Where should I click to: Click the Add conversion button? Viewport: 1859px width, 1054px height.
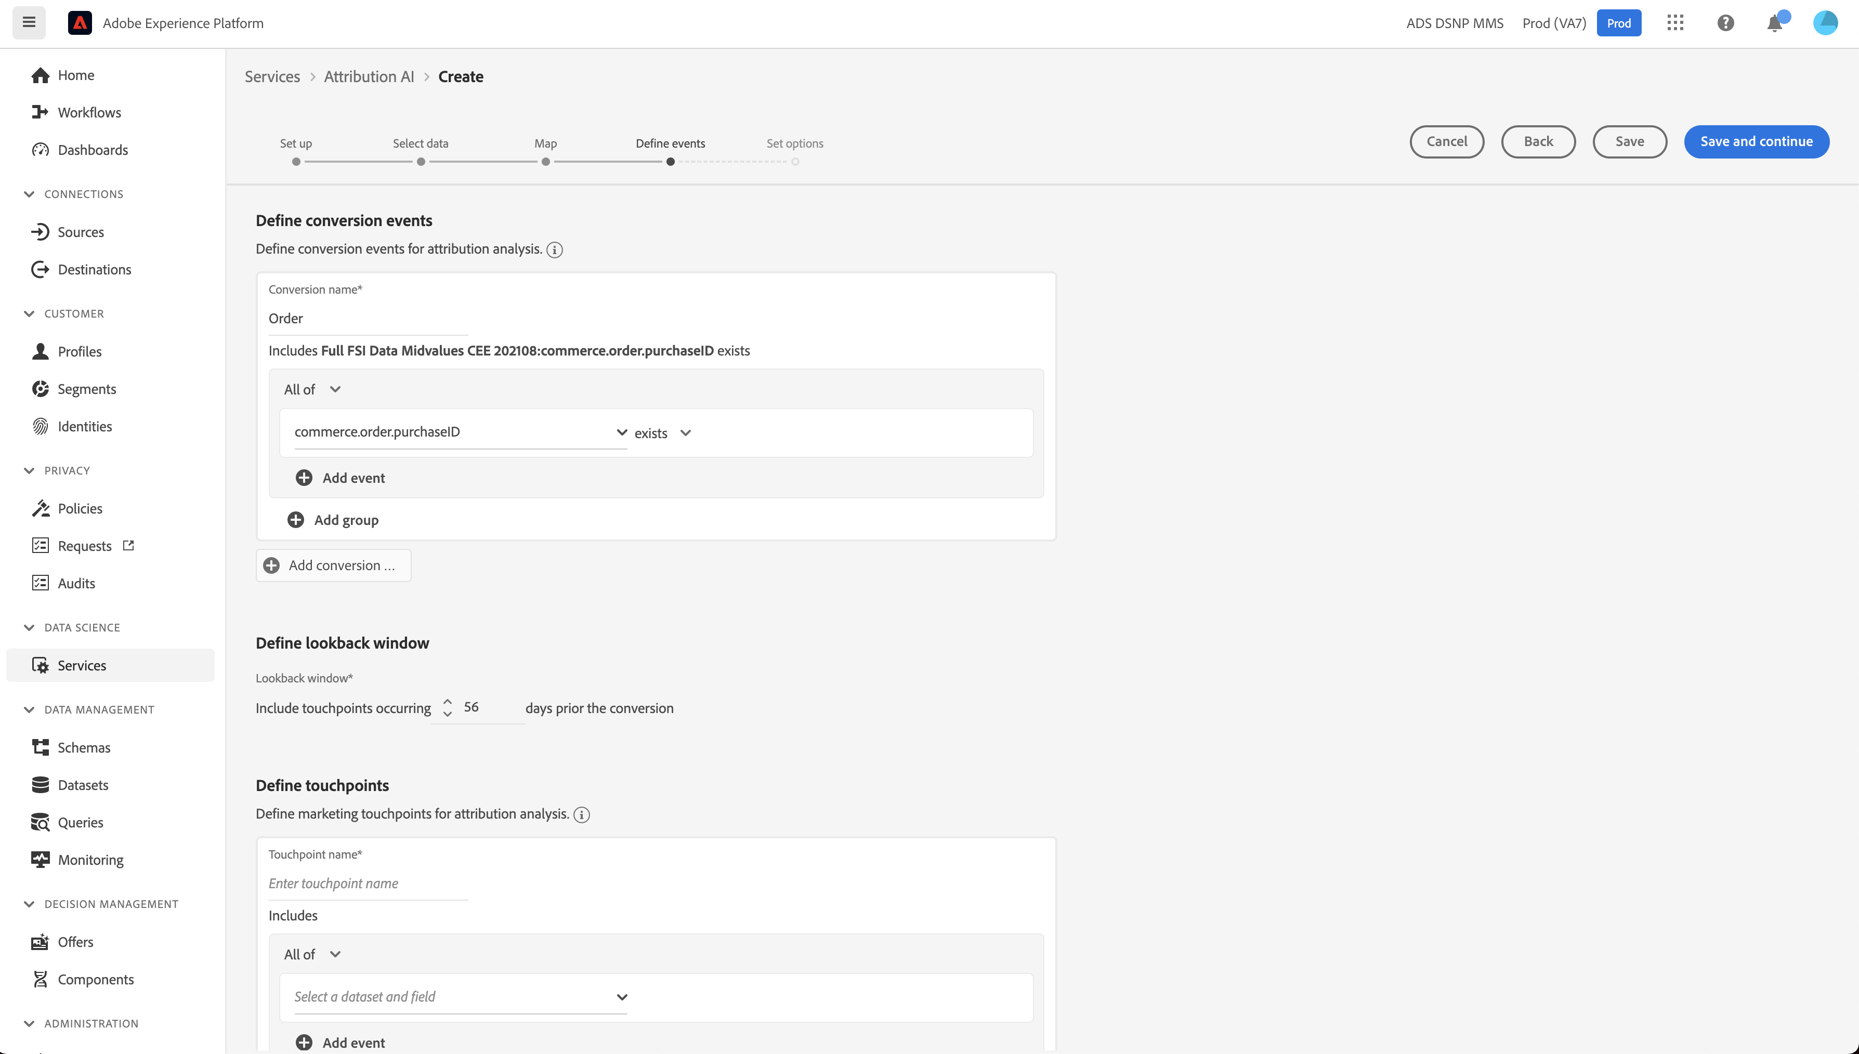(x=333, y=565)
